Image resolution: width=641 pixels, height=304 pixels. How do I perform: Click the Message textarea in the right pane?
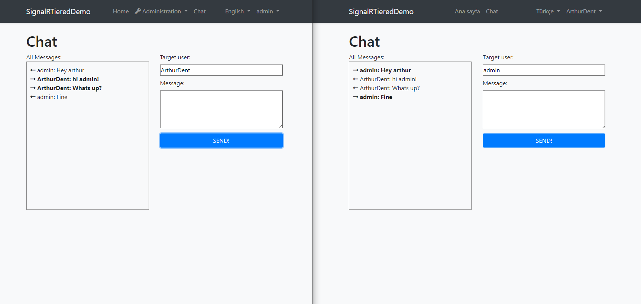544,109
